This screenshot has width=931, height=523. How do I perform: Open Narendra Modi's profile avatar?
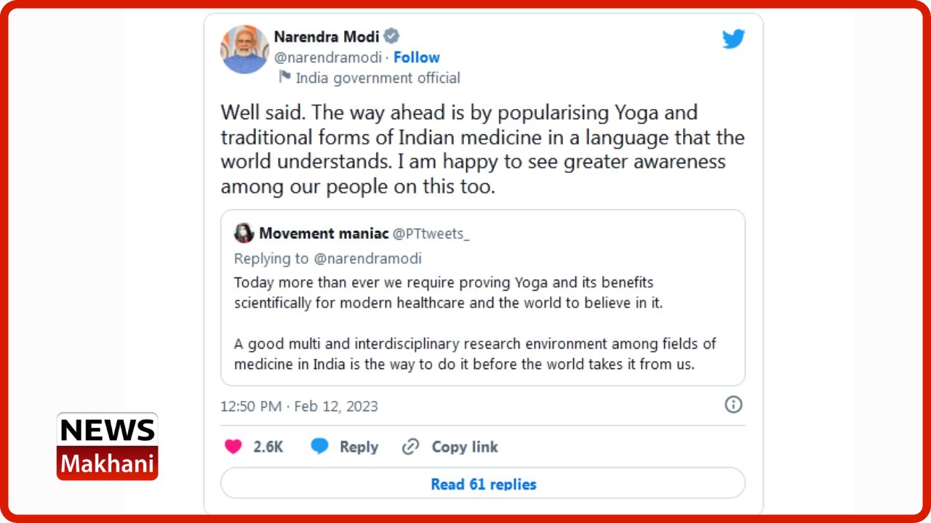pos(244,49)
